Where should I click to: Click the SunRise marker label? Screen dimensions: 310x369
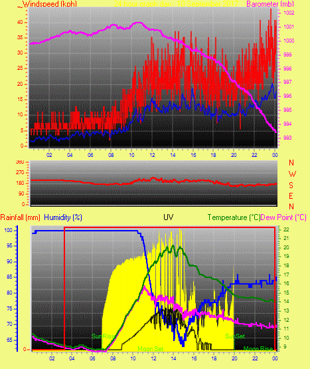click(103, 336)
